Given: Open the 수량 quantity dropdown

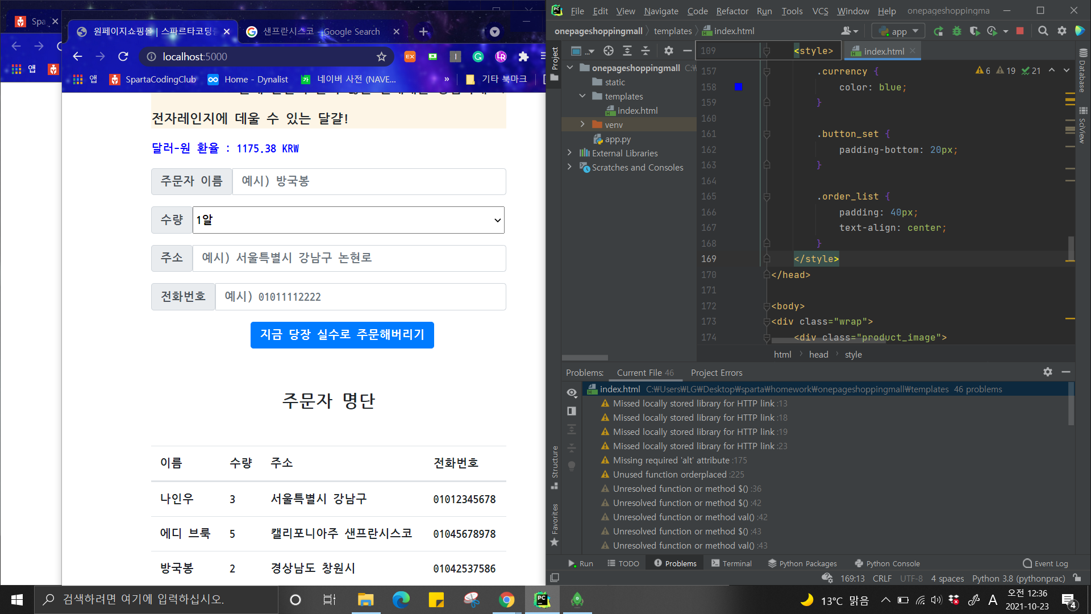Looking at the screenshot, I should pos(348,220).
